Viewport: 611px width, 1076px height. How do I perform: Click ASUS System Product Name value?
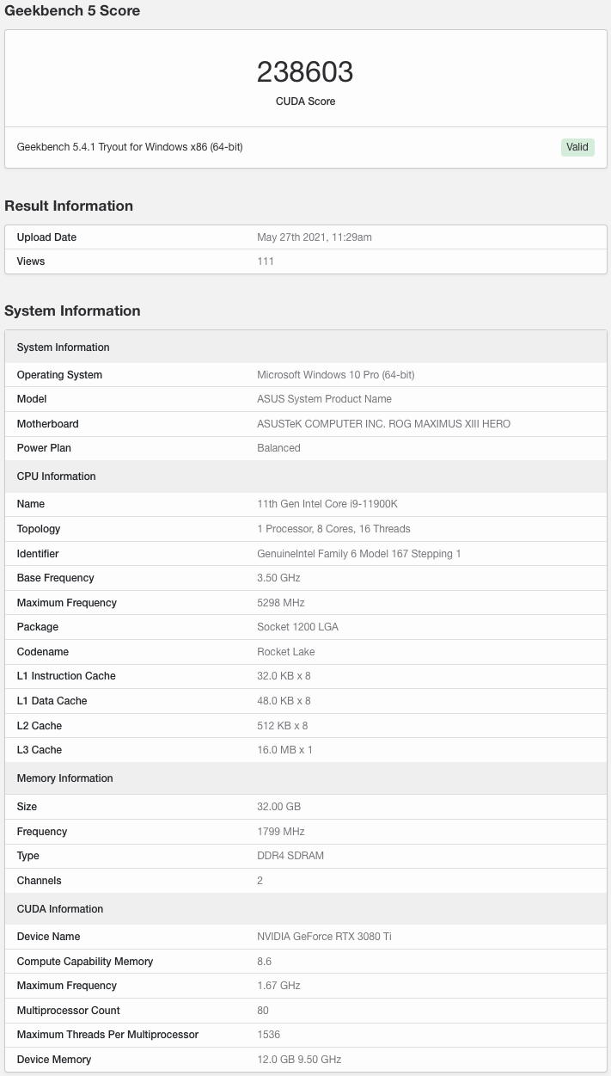324,399
